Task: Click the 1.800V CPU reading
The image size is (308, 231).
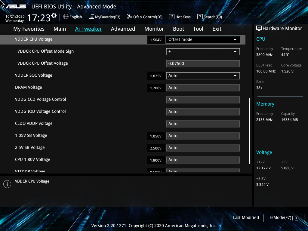Action: pyautogui.click(x=156, y=160)
